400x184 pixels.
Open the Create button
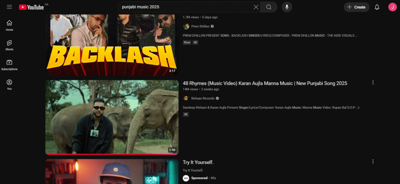click(x=356, y=7)
